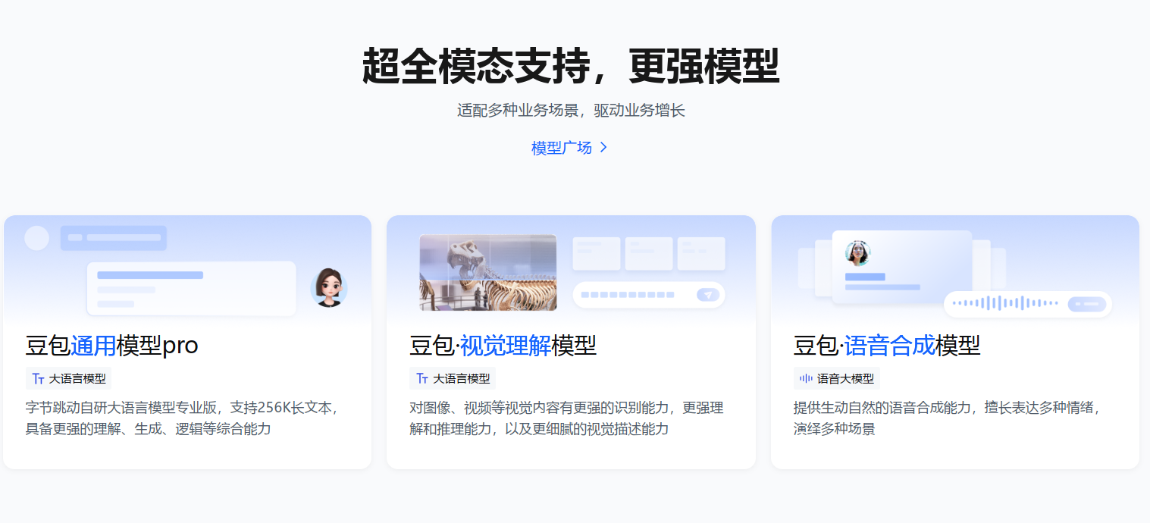Screen dimensions: 1150x523
Task: Click the dinosaur skeleton photo thumbnail
Action: point(488,273)
